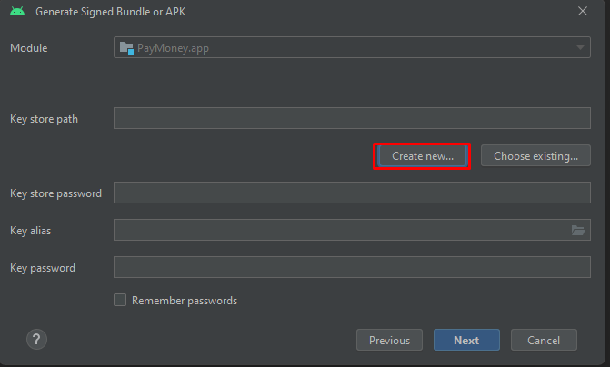Click the Remember passwords label text
Screen dimensions: 610x367
pyautogui.click(x=185, y=301)
